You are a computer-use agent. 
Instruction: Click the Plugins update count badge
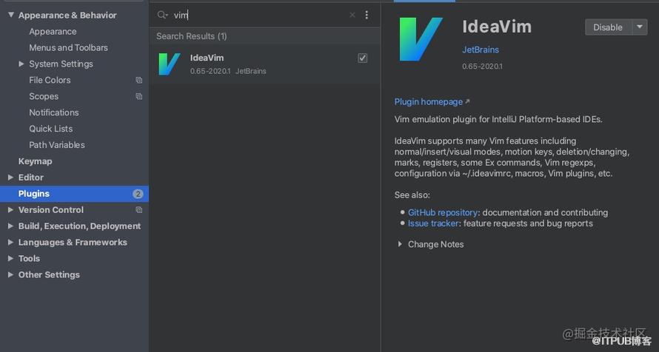(138, 194)
